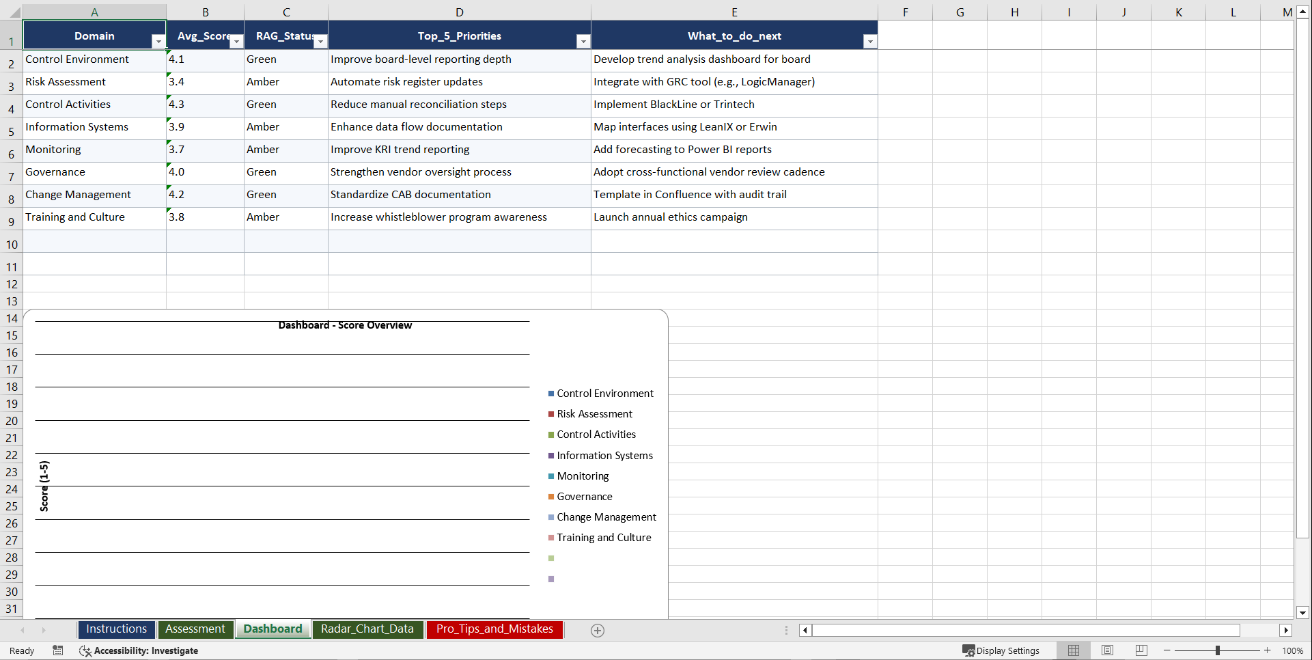Viewport: 1312px width, 660px height.
Task: Switch to Normal view in status bar
Action: tap(1073, 650)
